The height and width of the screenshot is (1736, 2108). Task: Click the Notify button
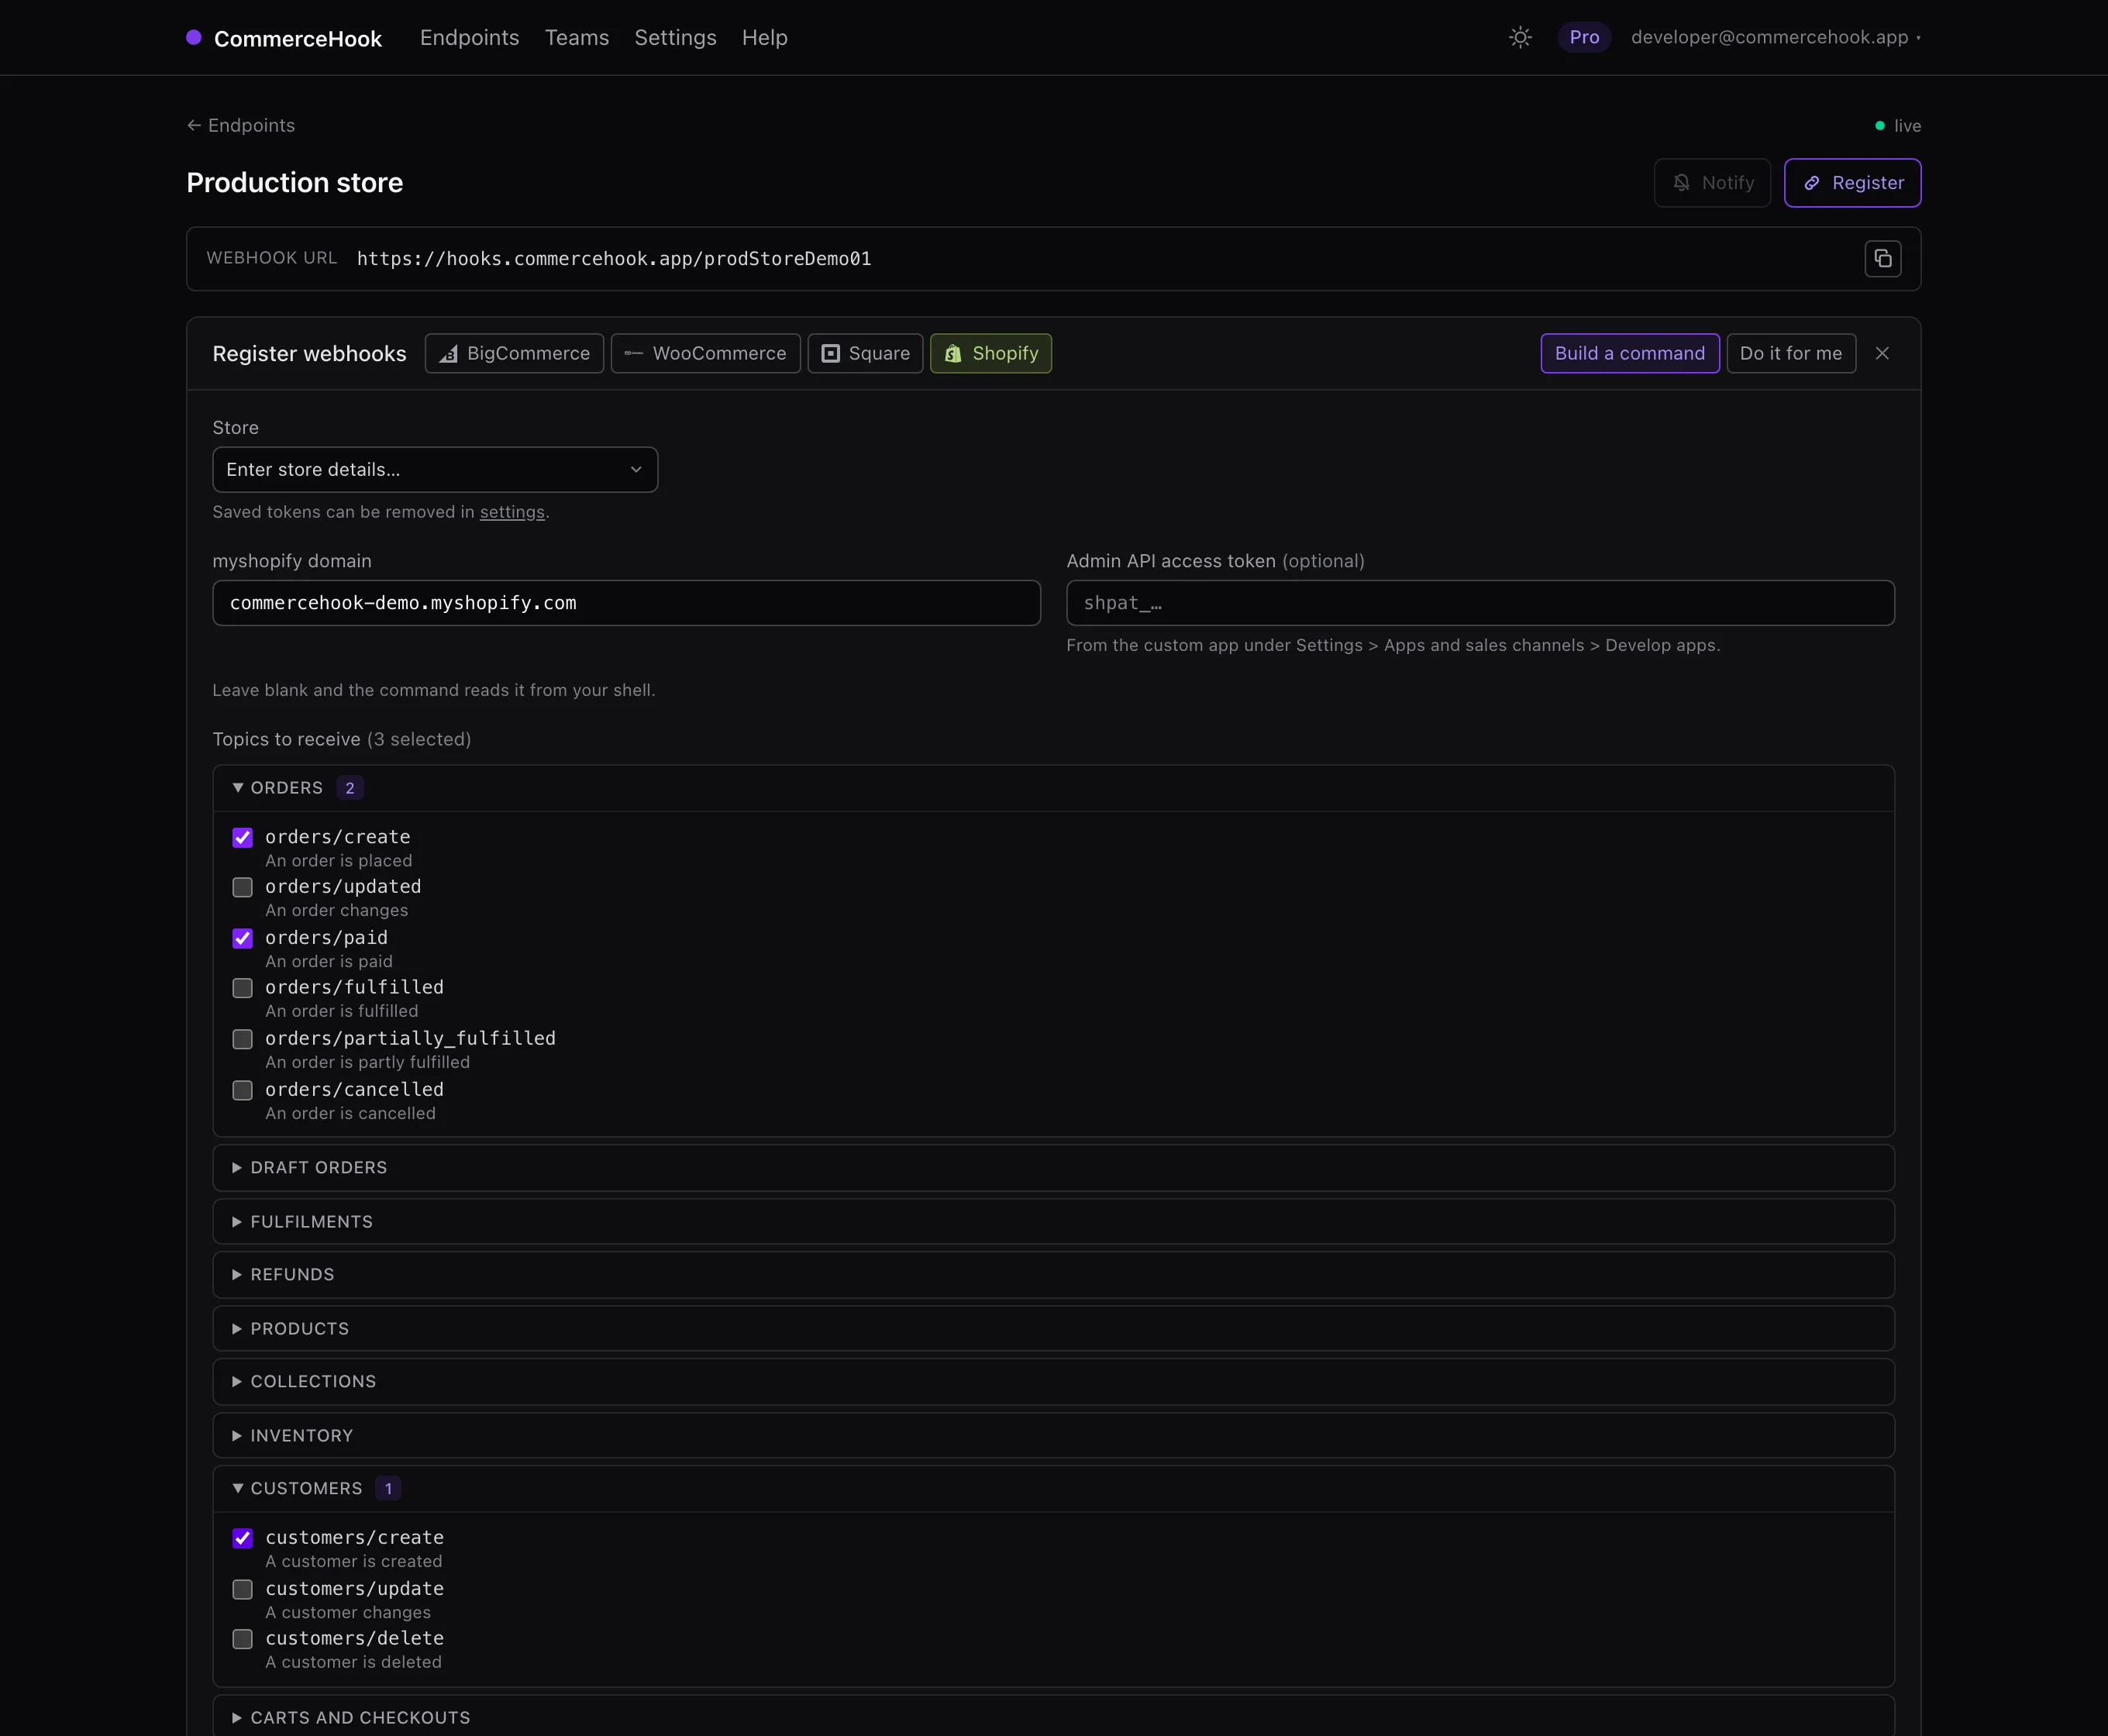click(1712, 183)
